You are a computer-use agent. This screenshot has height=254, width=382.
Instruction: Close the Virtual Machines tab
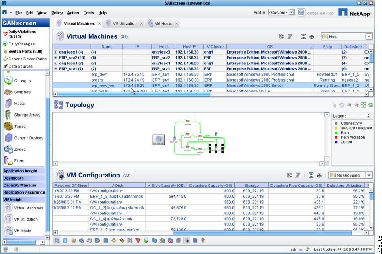(99, 24)
